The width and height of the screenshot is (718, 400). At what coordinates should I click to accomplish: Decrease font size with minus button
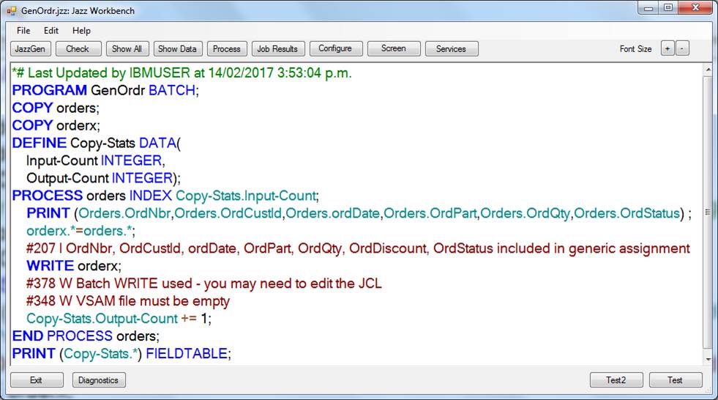[682, 48]
